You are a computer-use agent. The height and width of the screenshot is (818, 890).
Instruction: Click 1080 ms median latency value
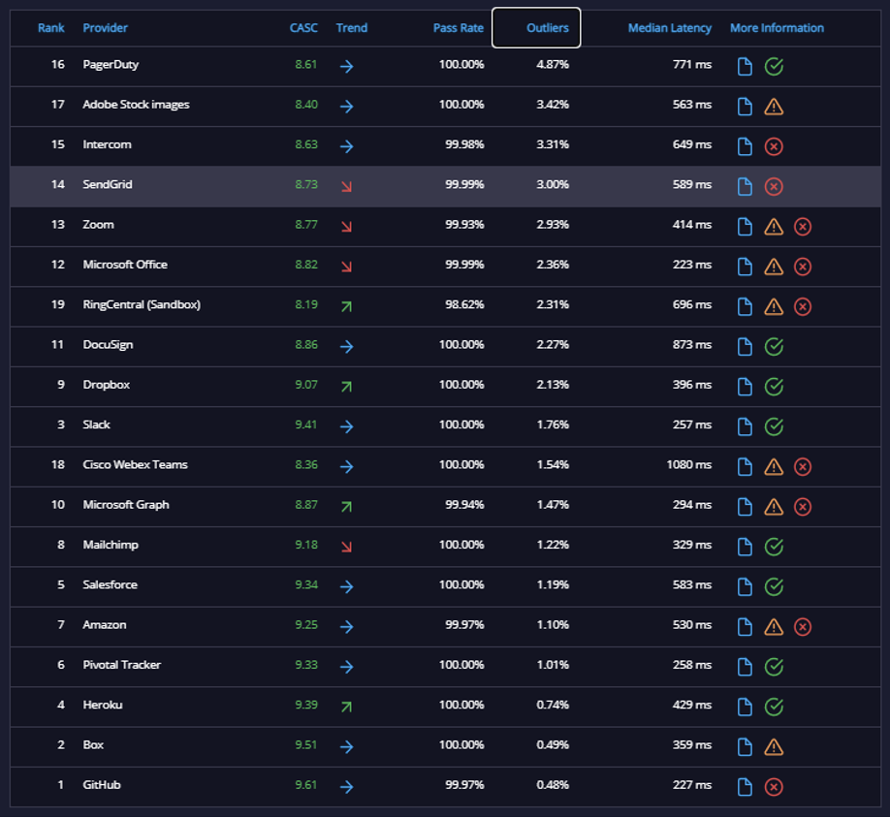[x=688, y=464]
